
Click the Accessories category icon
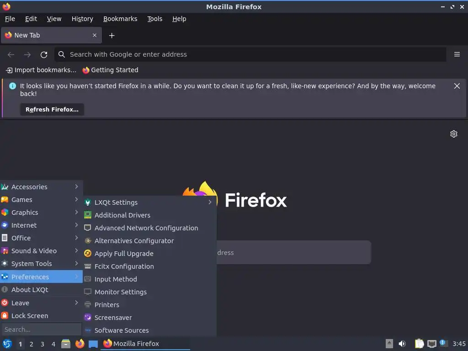[x=5, y=187]
